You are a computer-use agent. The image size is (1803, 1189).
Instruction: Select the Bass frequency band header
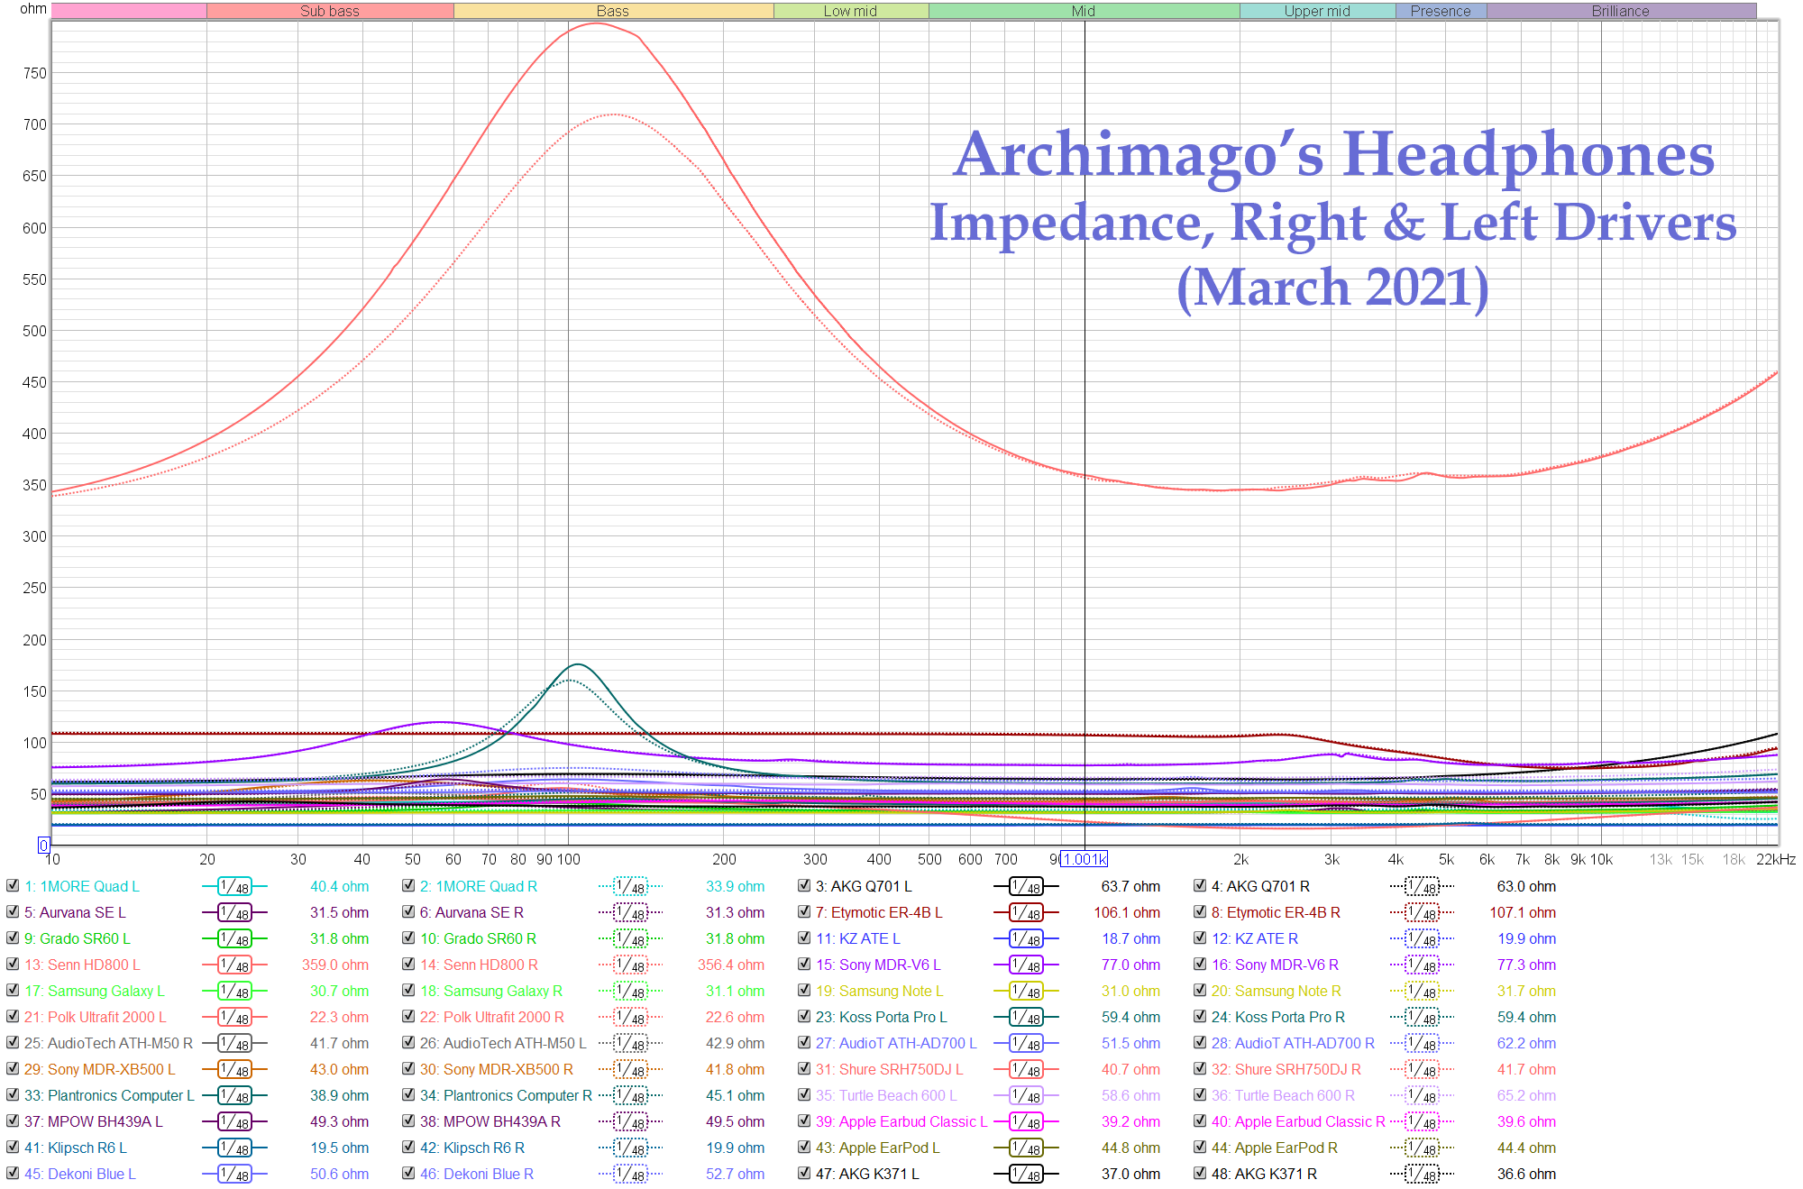coord(612,11)
